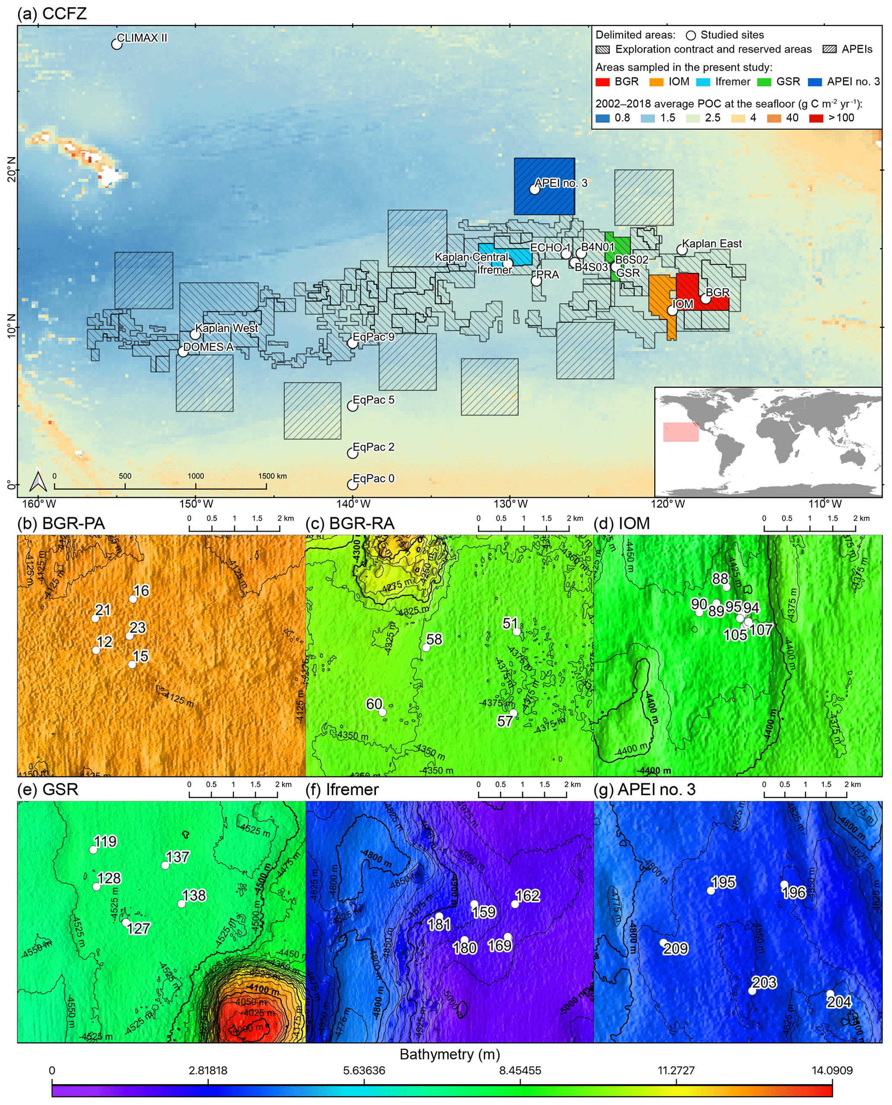Image resolution: width=892 pixels, height=1105 pixels.
Task: Click the red BGR legend swatch
Action: pyautogui.click(x=602, y=82)
